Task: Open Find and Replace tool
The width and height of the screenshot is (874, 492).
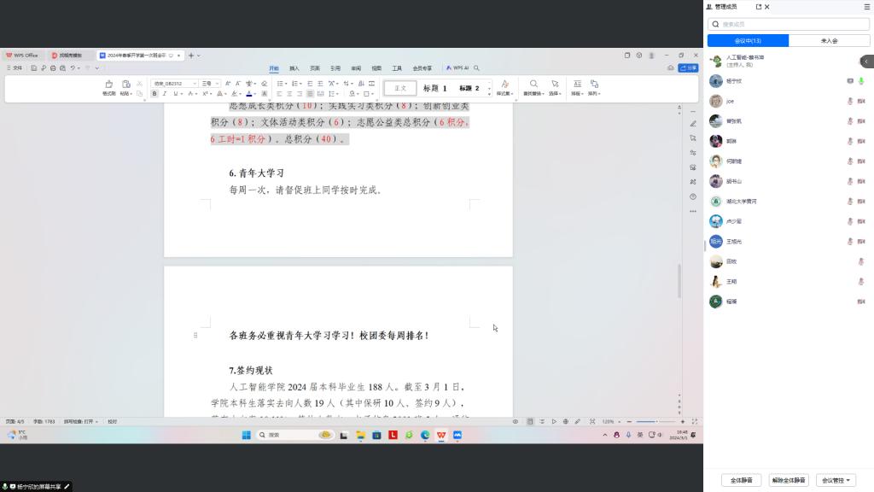Action: pyautogui.click(x=533, y=86)
